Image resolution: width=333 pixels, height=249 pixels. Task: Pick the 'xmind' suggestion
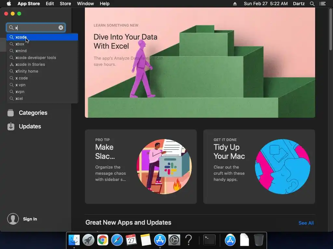tap(42, 51)
